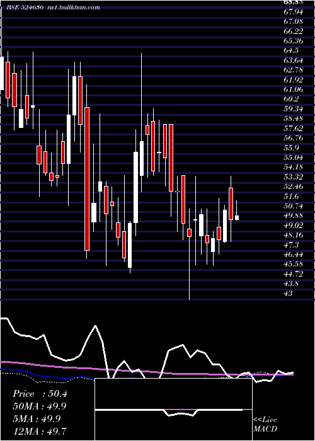Select the 66.22 price axis label

coord(294,31)
